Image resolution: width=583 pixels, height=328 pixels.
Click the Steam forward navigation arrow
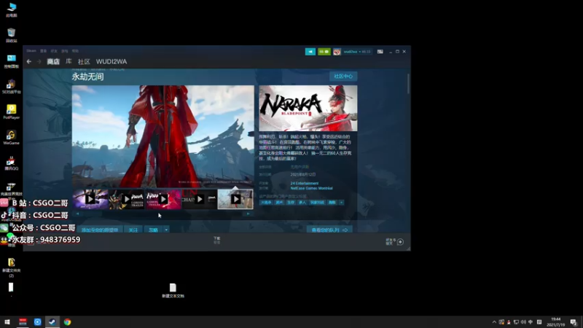39,62
